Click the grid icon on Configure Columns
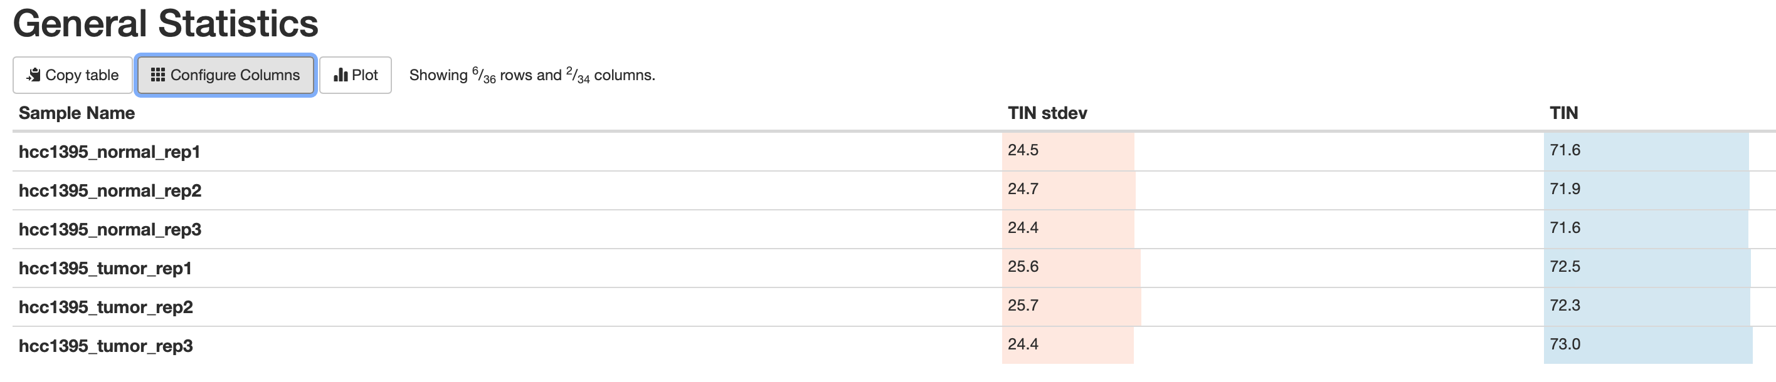 (158, 75)
